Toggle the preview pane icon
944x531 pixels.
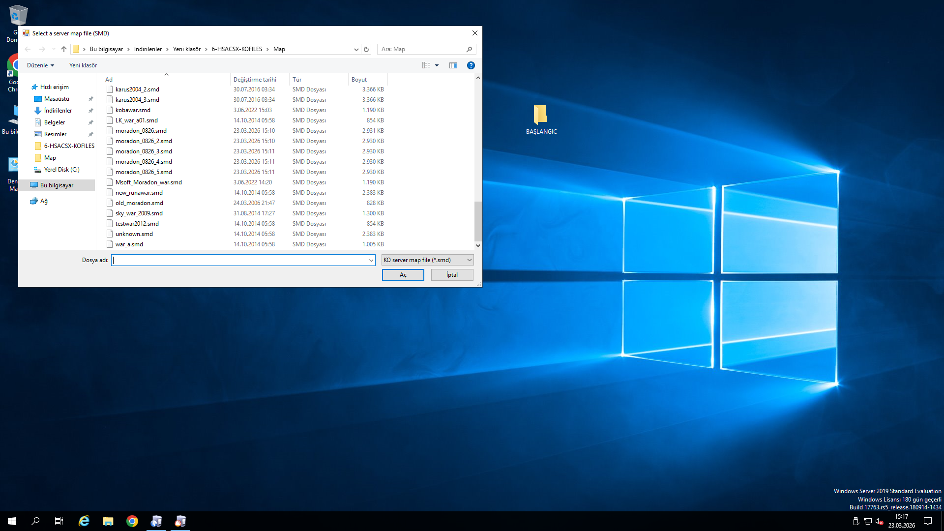pyautogui.click(x=453, y=65)
